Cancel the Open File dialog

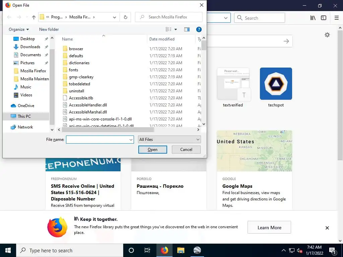click(186, 150)
